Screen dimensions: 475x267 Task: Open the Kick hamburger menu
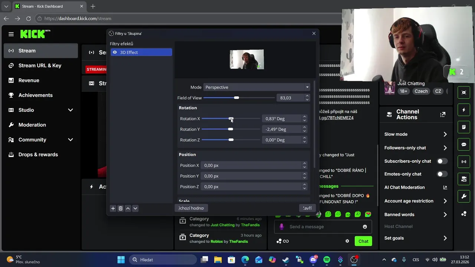11,34
